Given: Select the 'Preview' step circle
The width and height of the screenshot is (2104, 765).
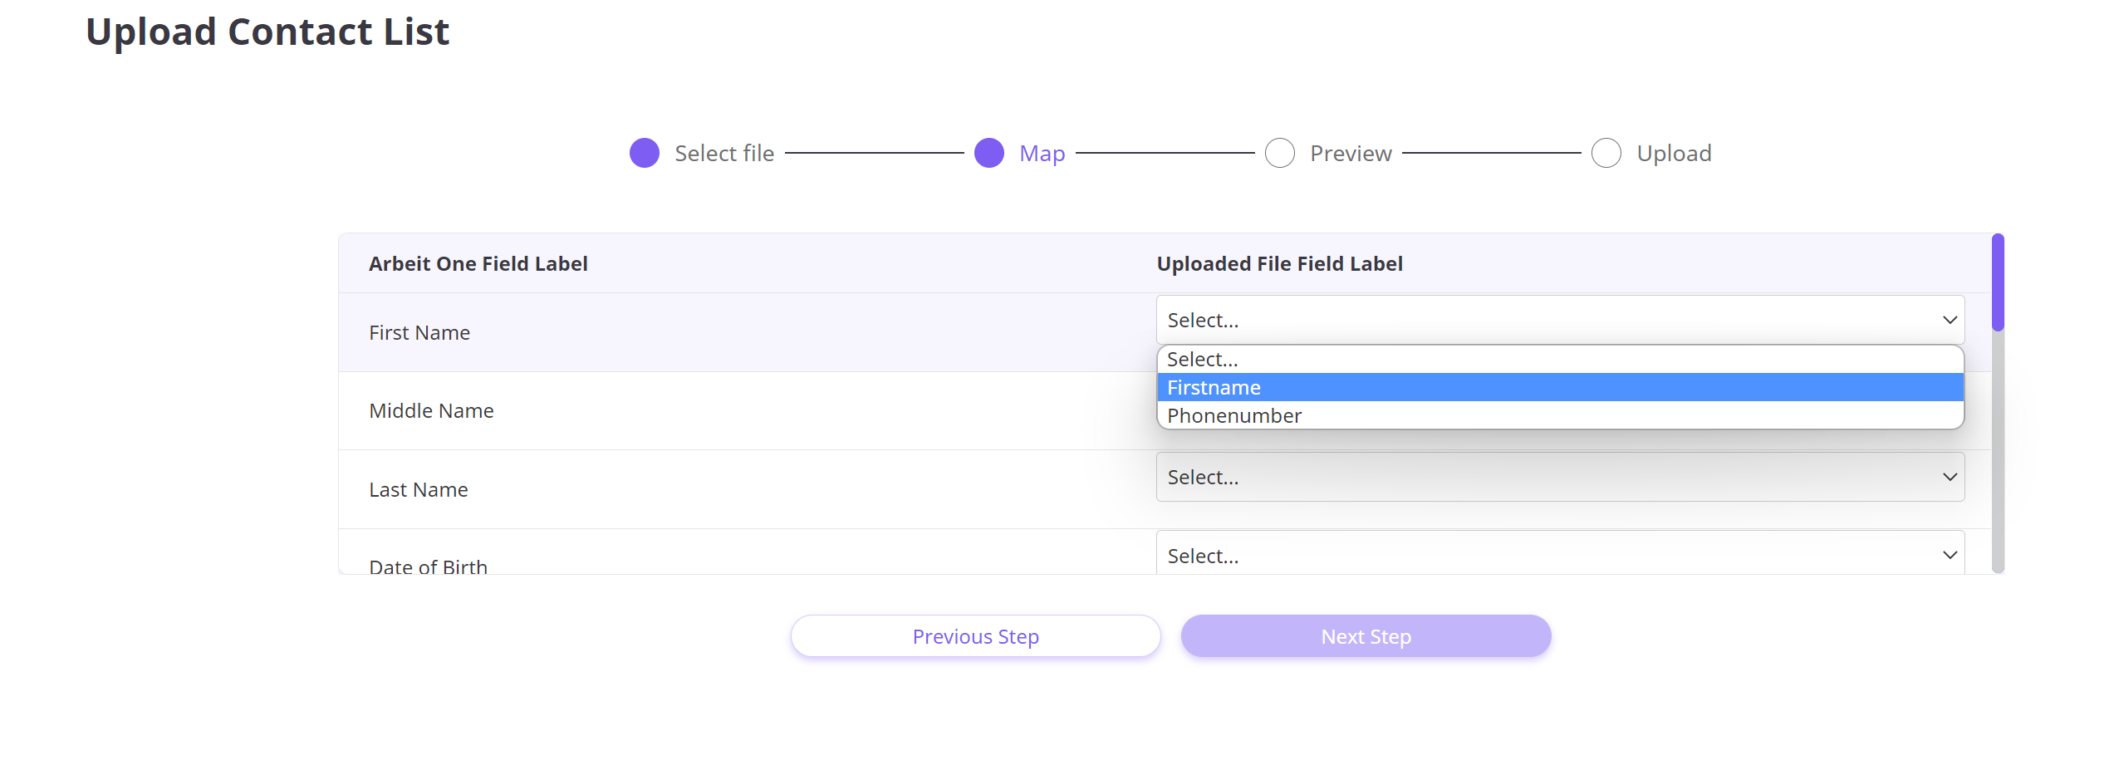Looking at the screenshot, I should [1280, 153].
